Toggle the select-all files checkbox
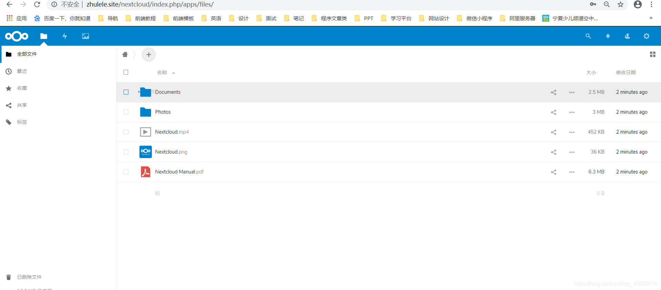Screen dimensions: 661x290 point(126,72)
